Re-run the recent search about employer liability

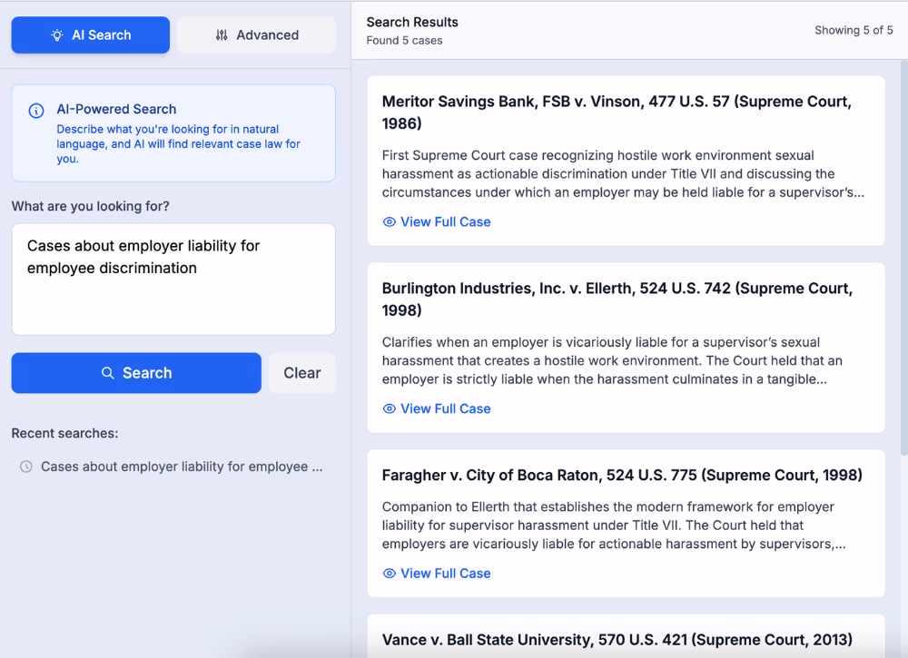(x=182, y=466)
